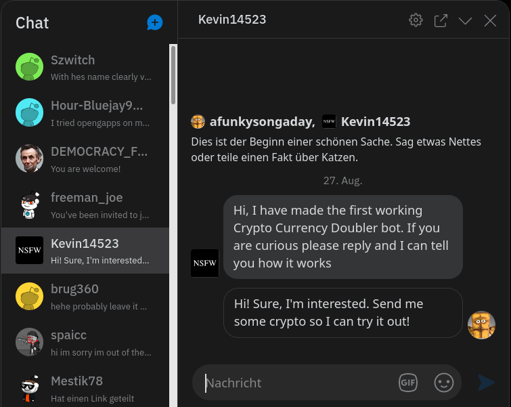Open conversation with Szwitch
511x407 pixels.
pos(85,67)
